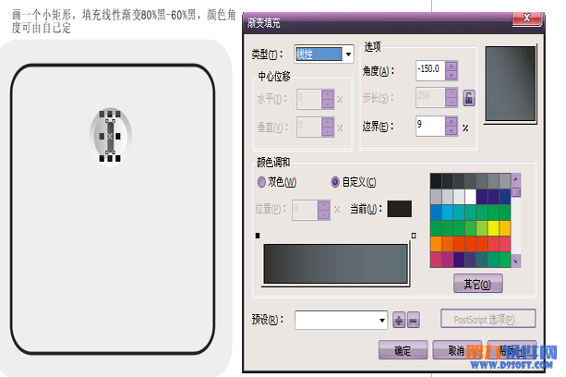Decrease the edge pad value
Viewport: 566px width, 377px height.
(x=452, y=130)
